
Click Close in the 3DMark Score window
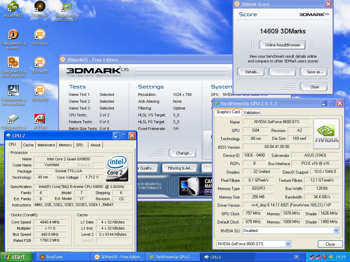[x=314, y=87]
